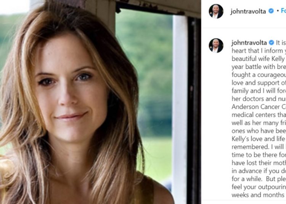
Task: Open johntravolta profile picture in post header
Action: [x=216, y=11]
